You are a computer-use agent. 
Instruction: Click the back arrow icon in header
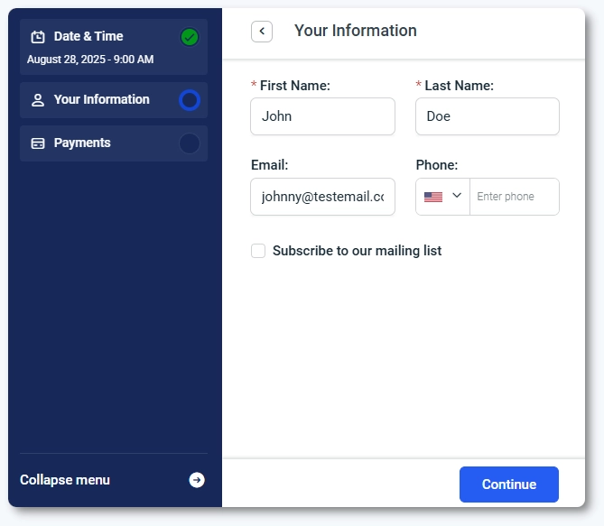click(x=262, y=32)
